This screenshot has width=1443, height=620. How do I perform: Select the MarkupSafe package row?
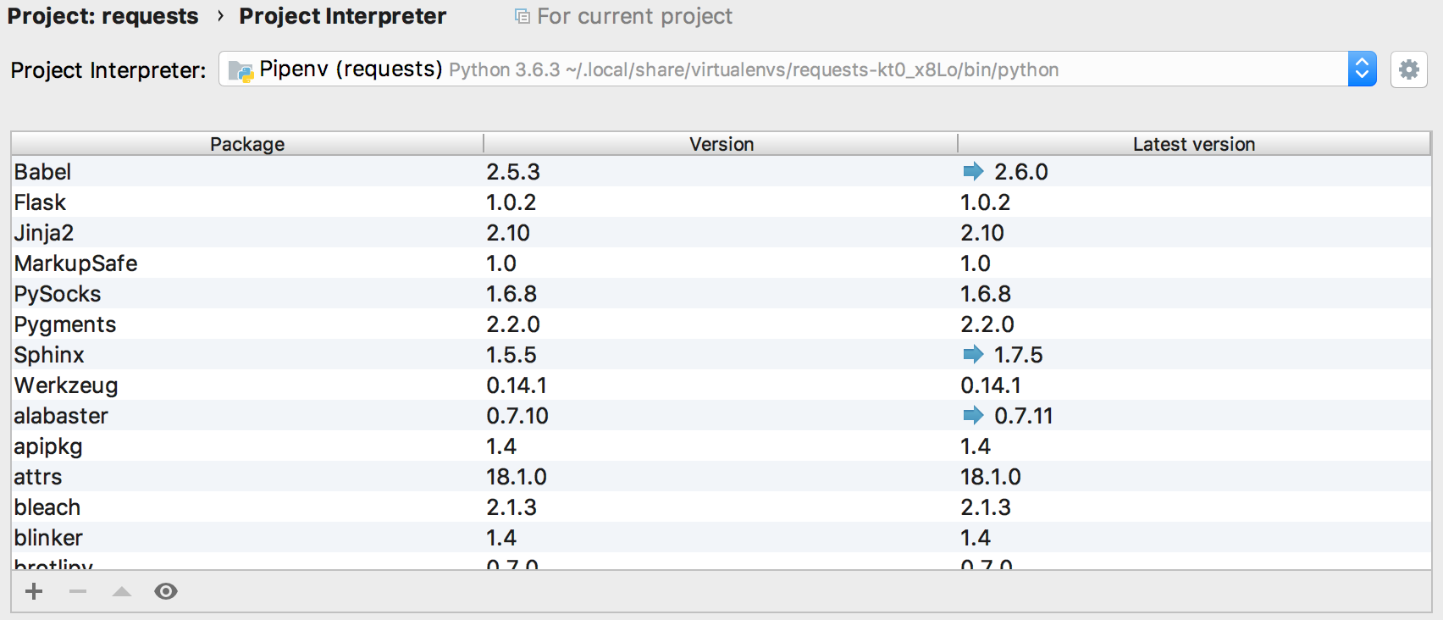tap(721, 263)
